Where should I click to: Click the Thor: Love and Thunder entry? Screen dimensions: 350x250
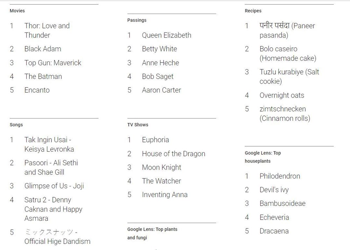coord(47,30)
